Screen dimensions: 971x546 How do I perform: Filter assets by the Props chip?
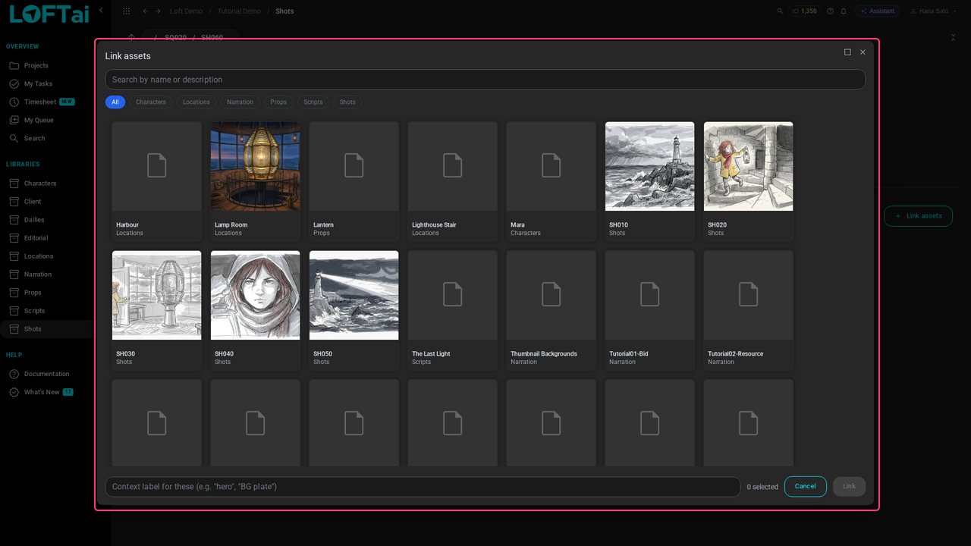click(278, 102)
